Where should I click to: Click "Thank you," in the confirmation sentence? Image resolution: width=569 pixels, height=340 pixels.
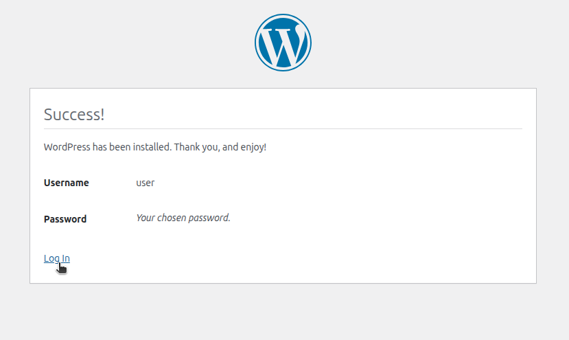(x=197, y=147)
